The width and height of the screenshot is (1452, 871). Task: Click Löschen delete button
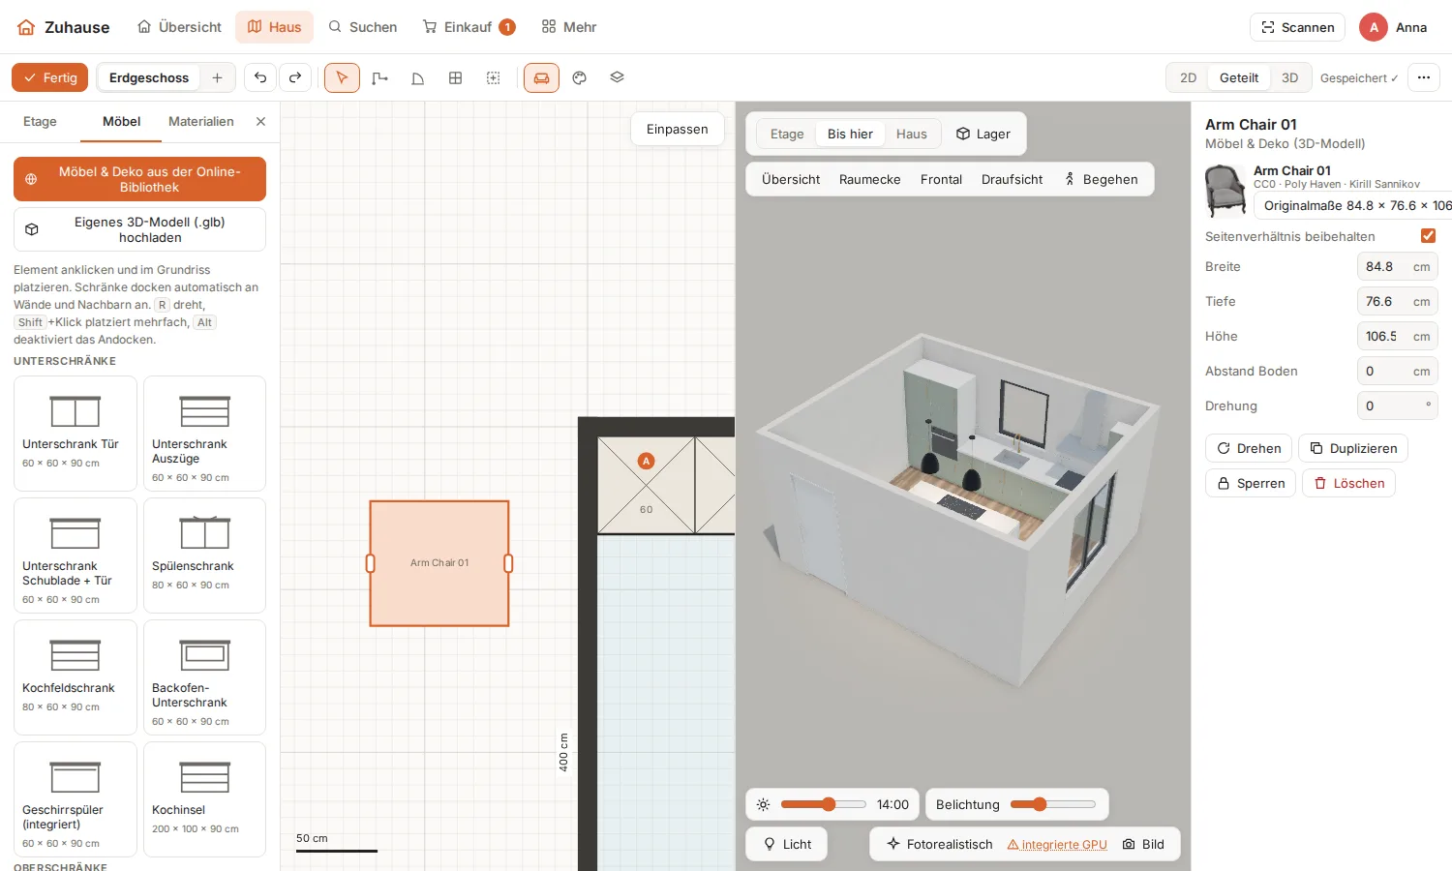click(x=1348, y=483)
